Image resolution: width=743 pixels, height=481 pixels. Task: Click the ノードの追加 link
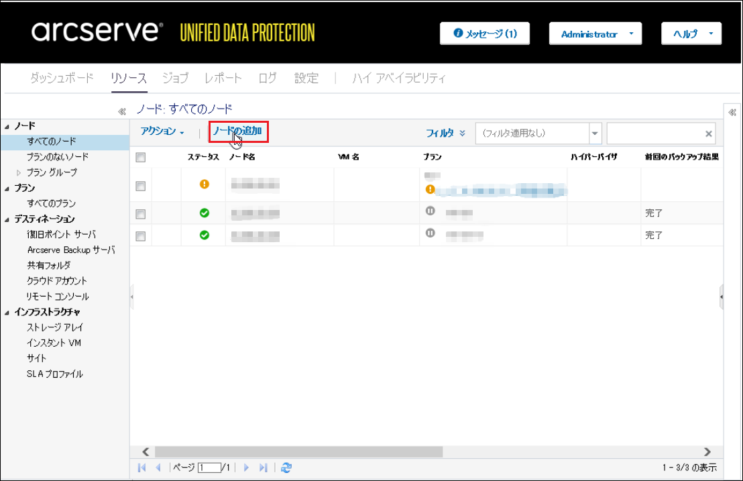point(237,131)
